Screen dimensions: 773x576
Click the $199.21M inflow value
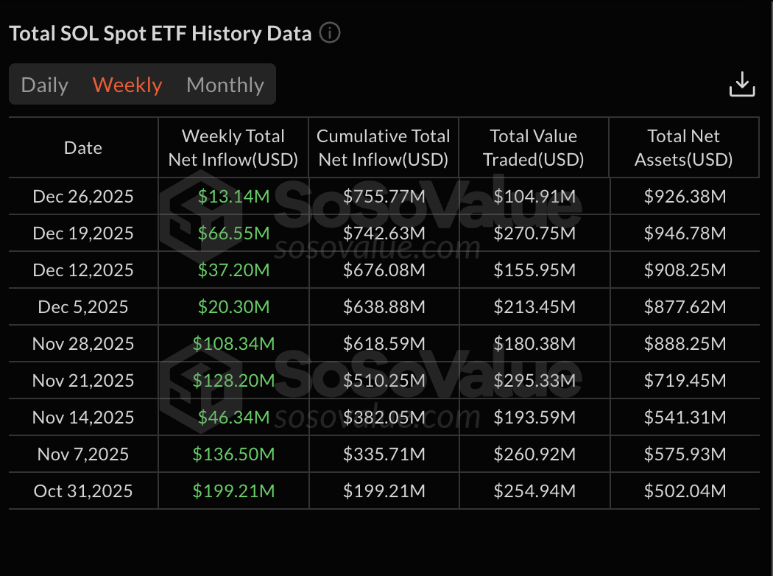click(x=233, y=491)
